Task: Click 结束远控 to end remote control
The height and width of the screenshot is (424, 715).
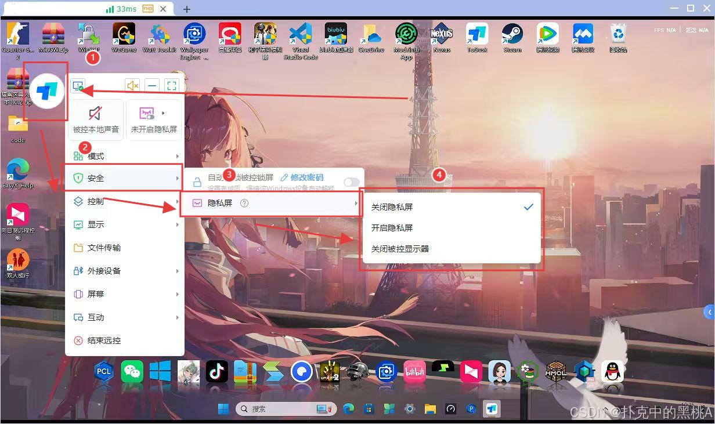Action: 125,340
